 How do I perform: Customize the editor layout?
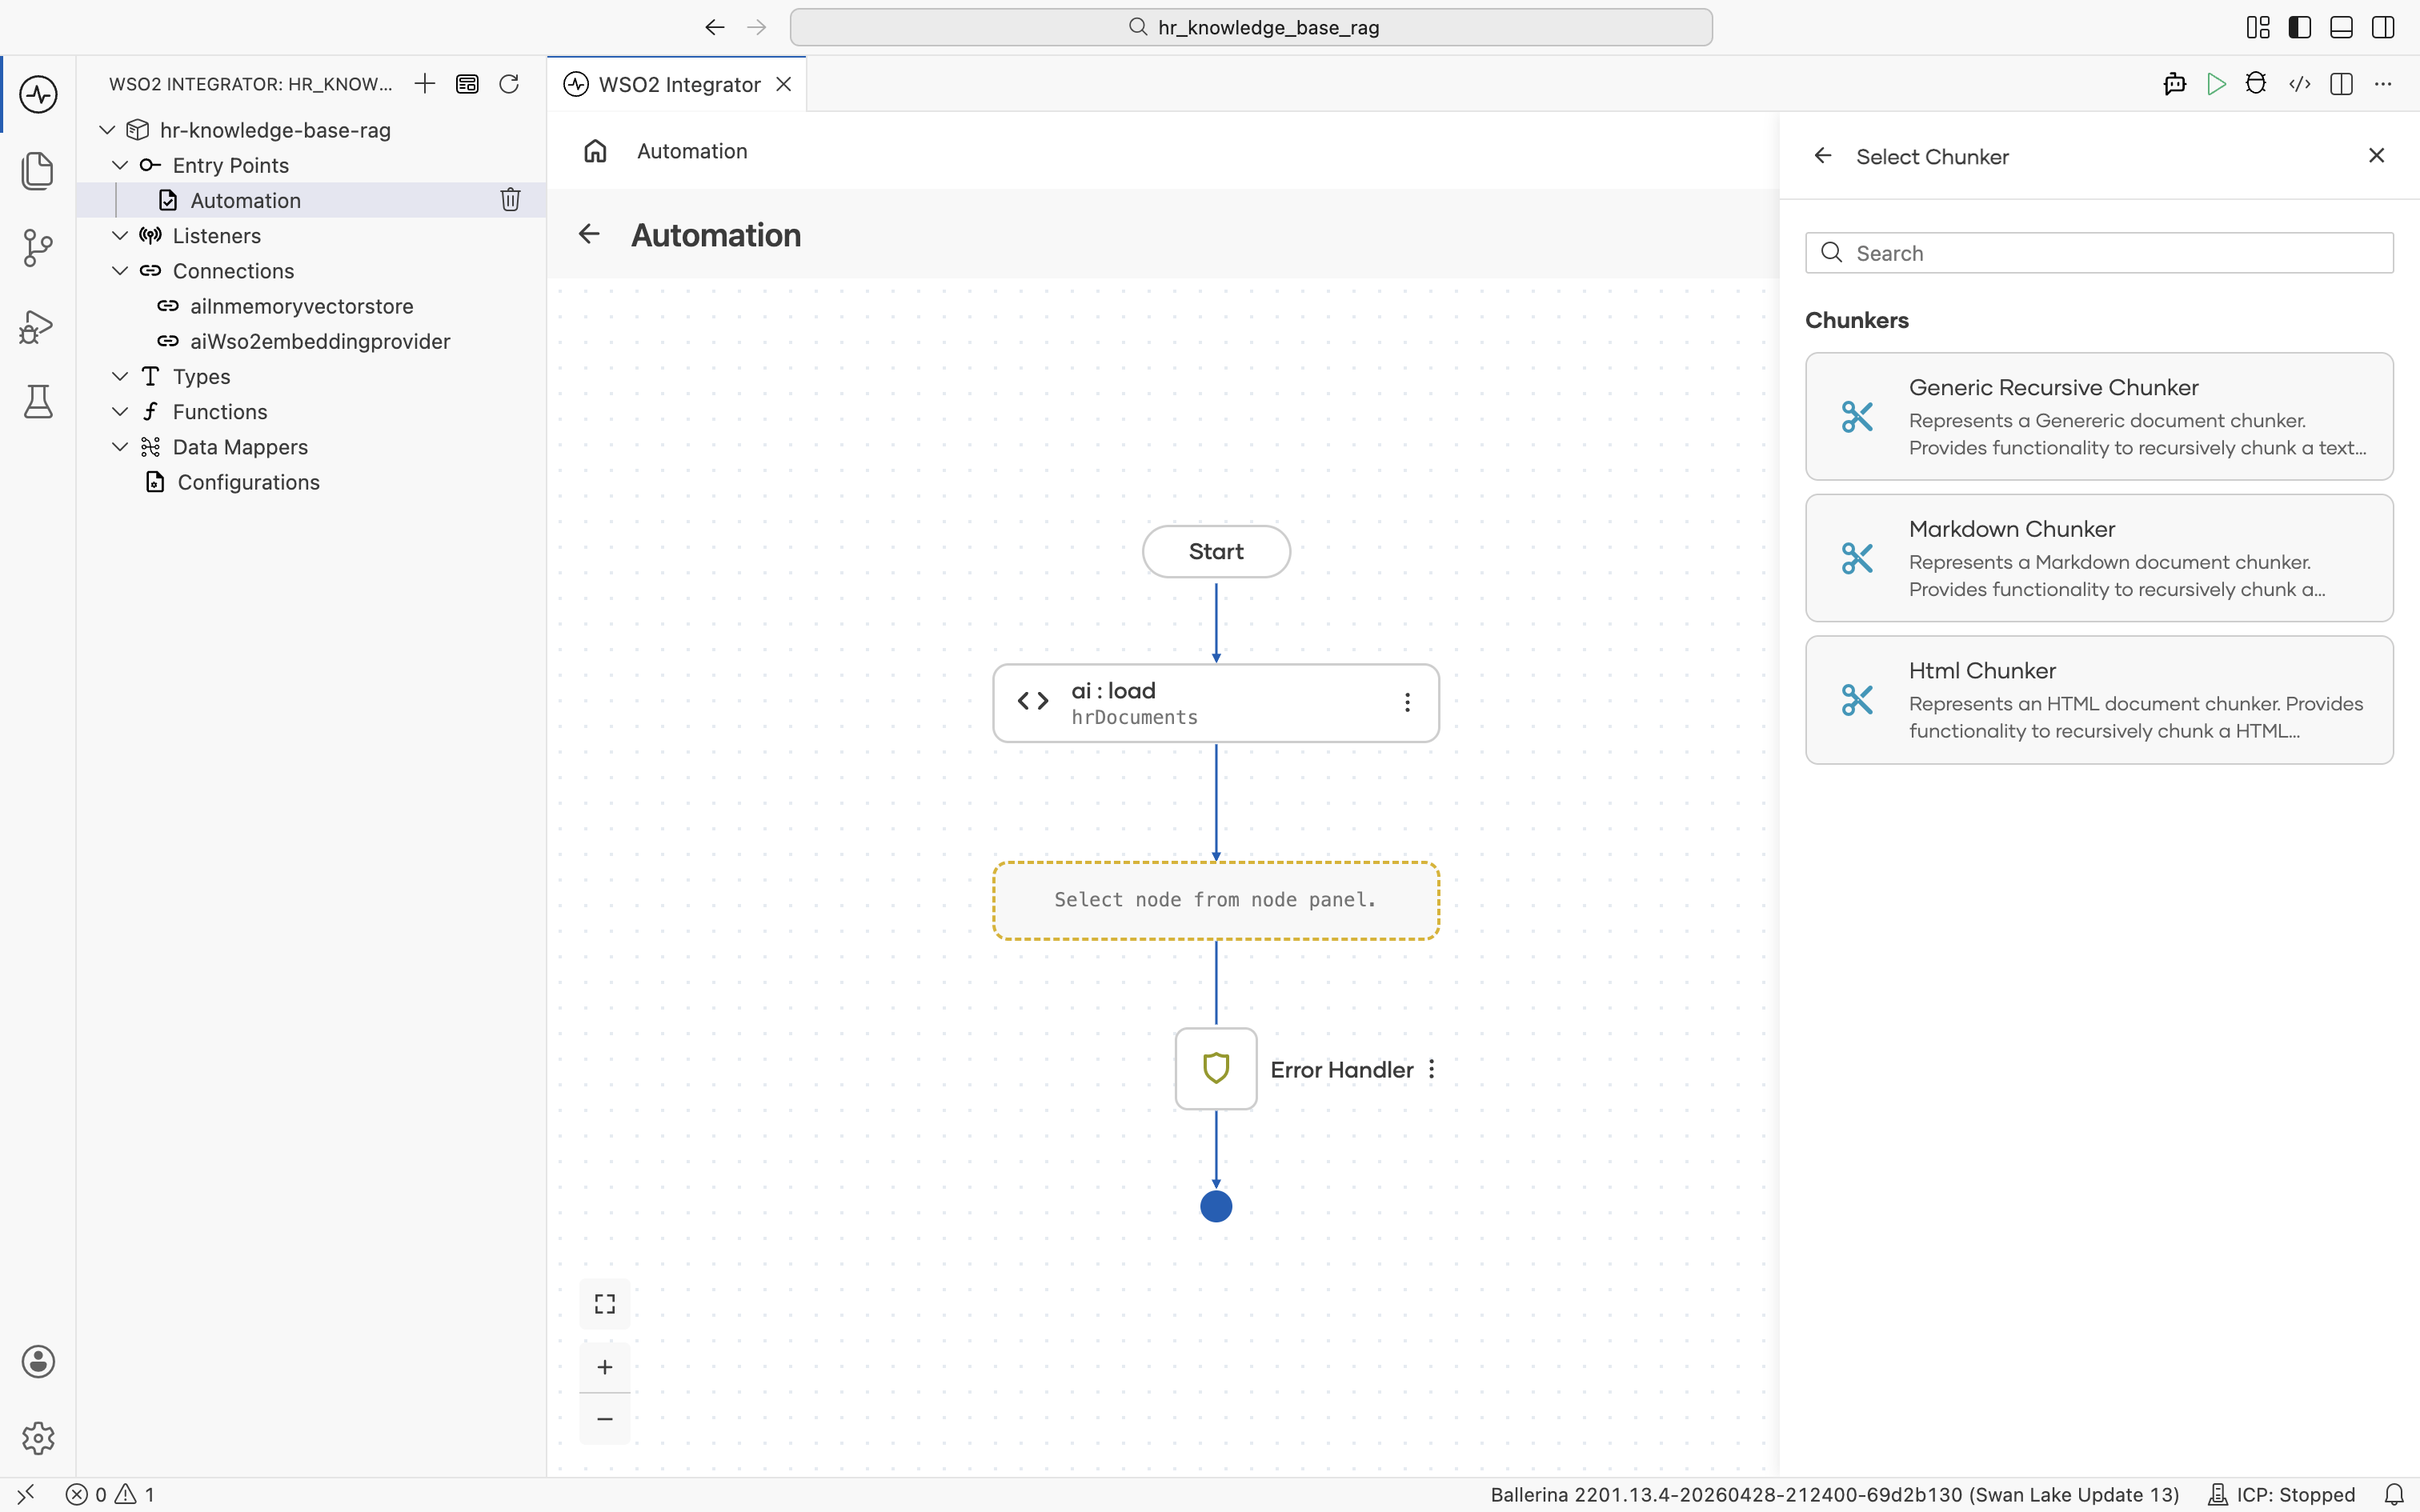[x=2258, y=27]
